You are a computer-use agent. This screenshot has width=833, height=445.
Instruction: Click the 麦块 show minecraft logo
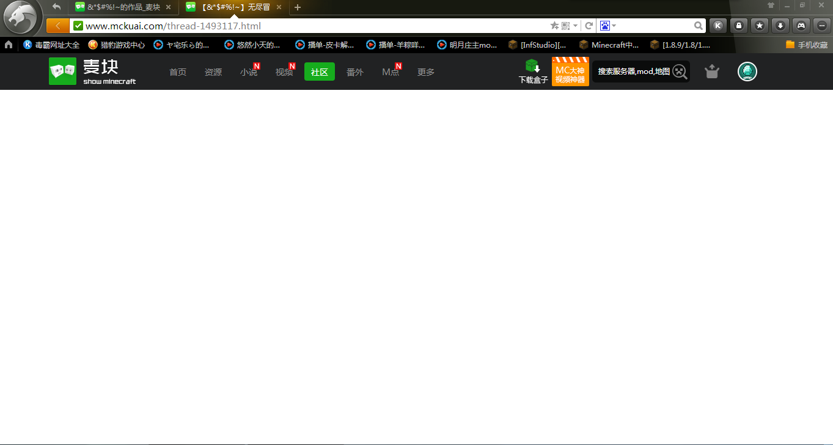93,72
